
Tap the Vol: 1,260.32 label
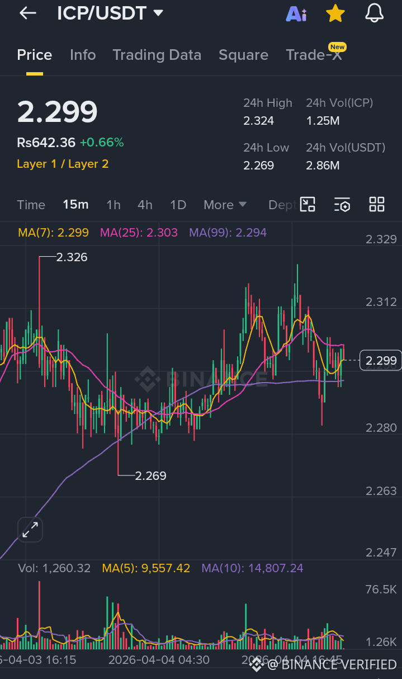click(x=54, y=568)
